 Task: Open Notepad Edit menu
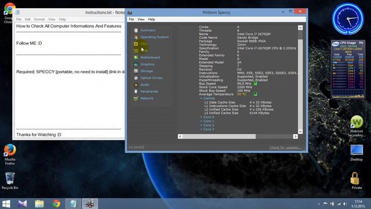pyautogui.click(x=28, y=19)
